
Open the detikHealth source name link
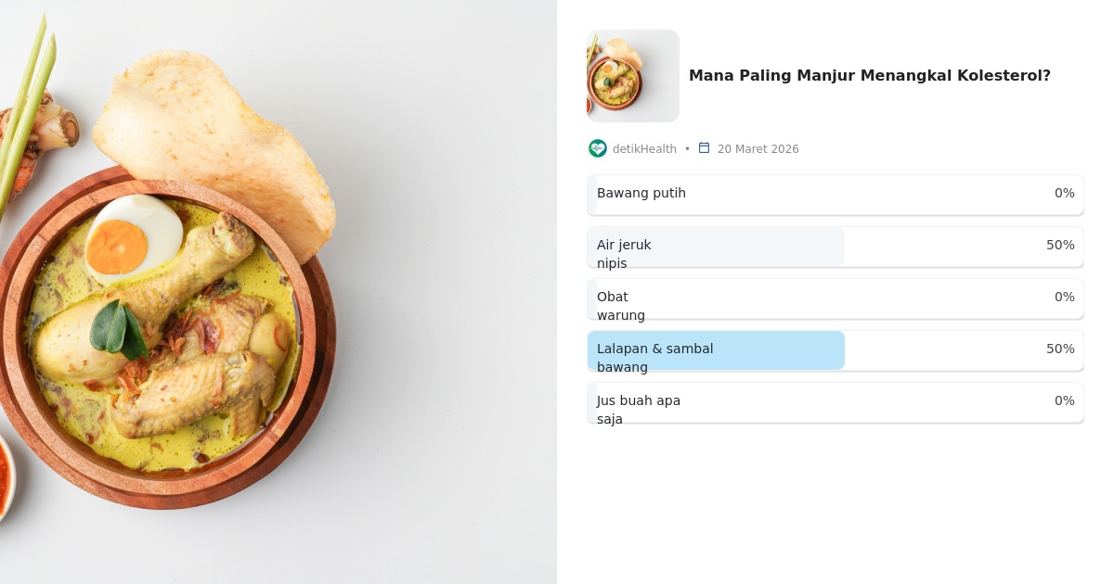[644, 149]
